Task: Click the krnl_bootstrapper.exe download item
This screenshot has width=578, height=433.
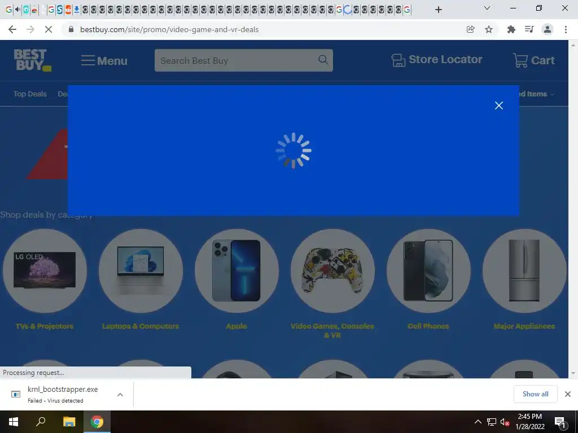Action: 63,394
